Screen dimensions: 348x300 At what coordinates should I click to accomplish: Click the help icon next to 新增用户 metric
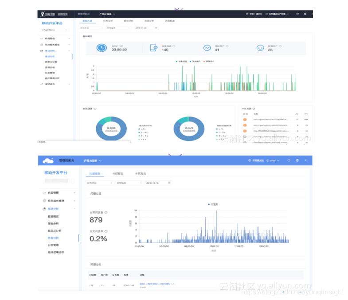[280, 46]
